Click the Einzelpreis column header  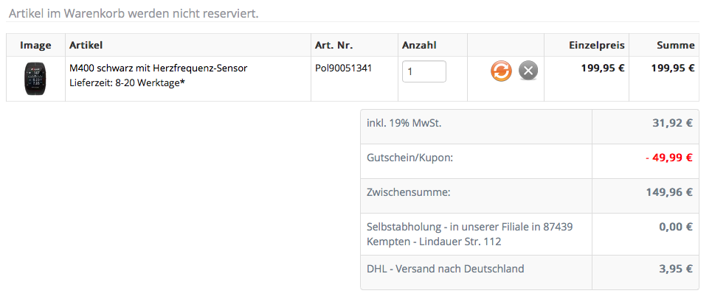(x=596, y=46)
